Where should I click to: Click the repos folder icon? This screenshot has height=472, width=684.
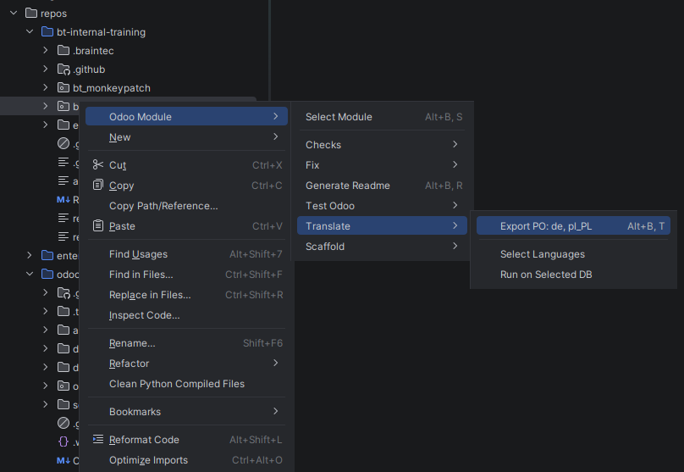click(31, 13)
